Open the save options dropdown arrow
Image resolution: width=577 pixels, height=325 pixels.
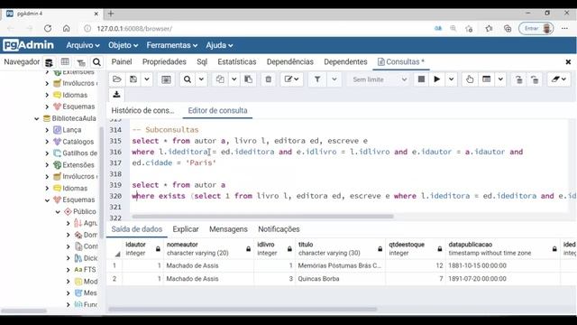146,79
